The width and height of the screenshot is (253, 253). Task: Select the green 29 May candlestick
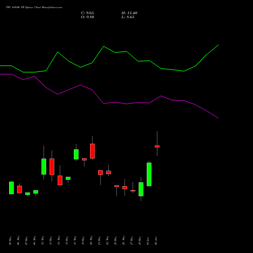coord(141,189)
